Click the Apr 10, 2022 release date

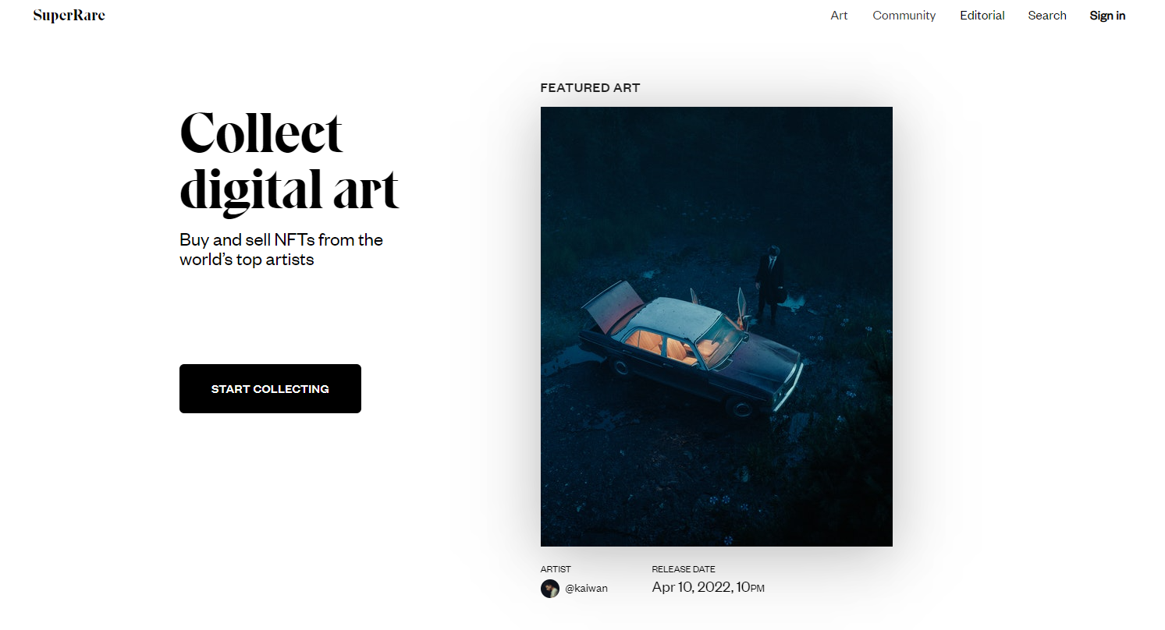709,587
